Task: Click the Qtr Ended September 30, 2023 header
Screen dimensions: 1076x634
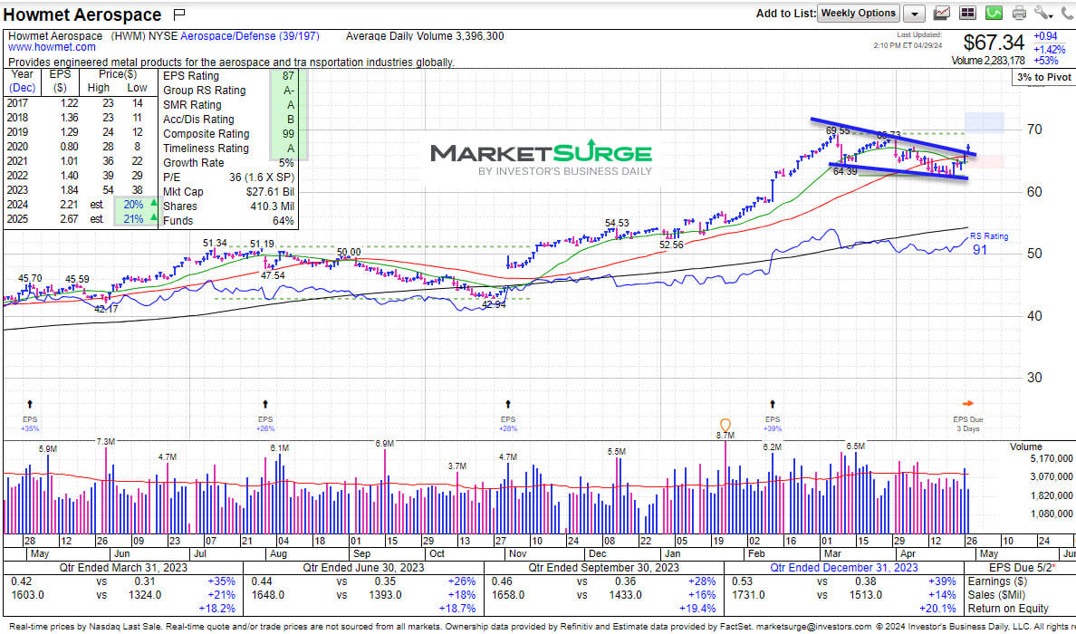Action: click(x=604, y=568)
